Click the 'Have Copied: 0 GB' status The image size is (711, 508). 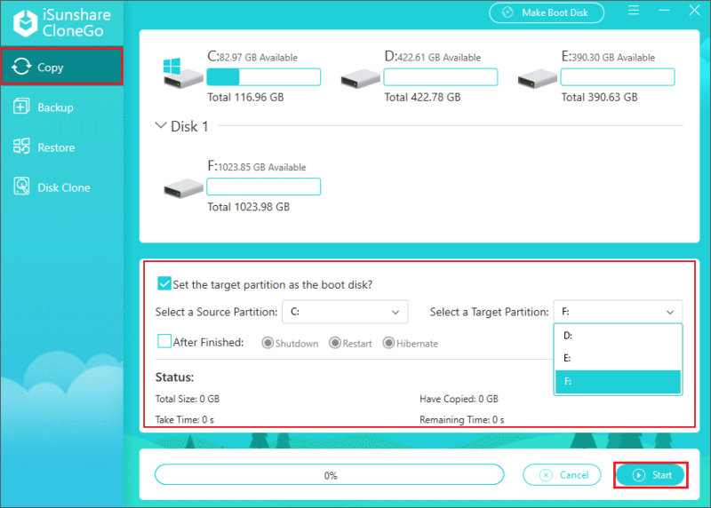[x=459, y=399]
